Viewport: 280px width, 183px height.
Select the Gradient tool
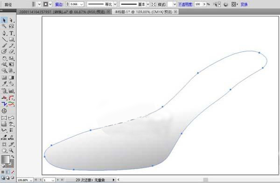pyautogui.click(x=11, y=77)
